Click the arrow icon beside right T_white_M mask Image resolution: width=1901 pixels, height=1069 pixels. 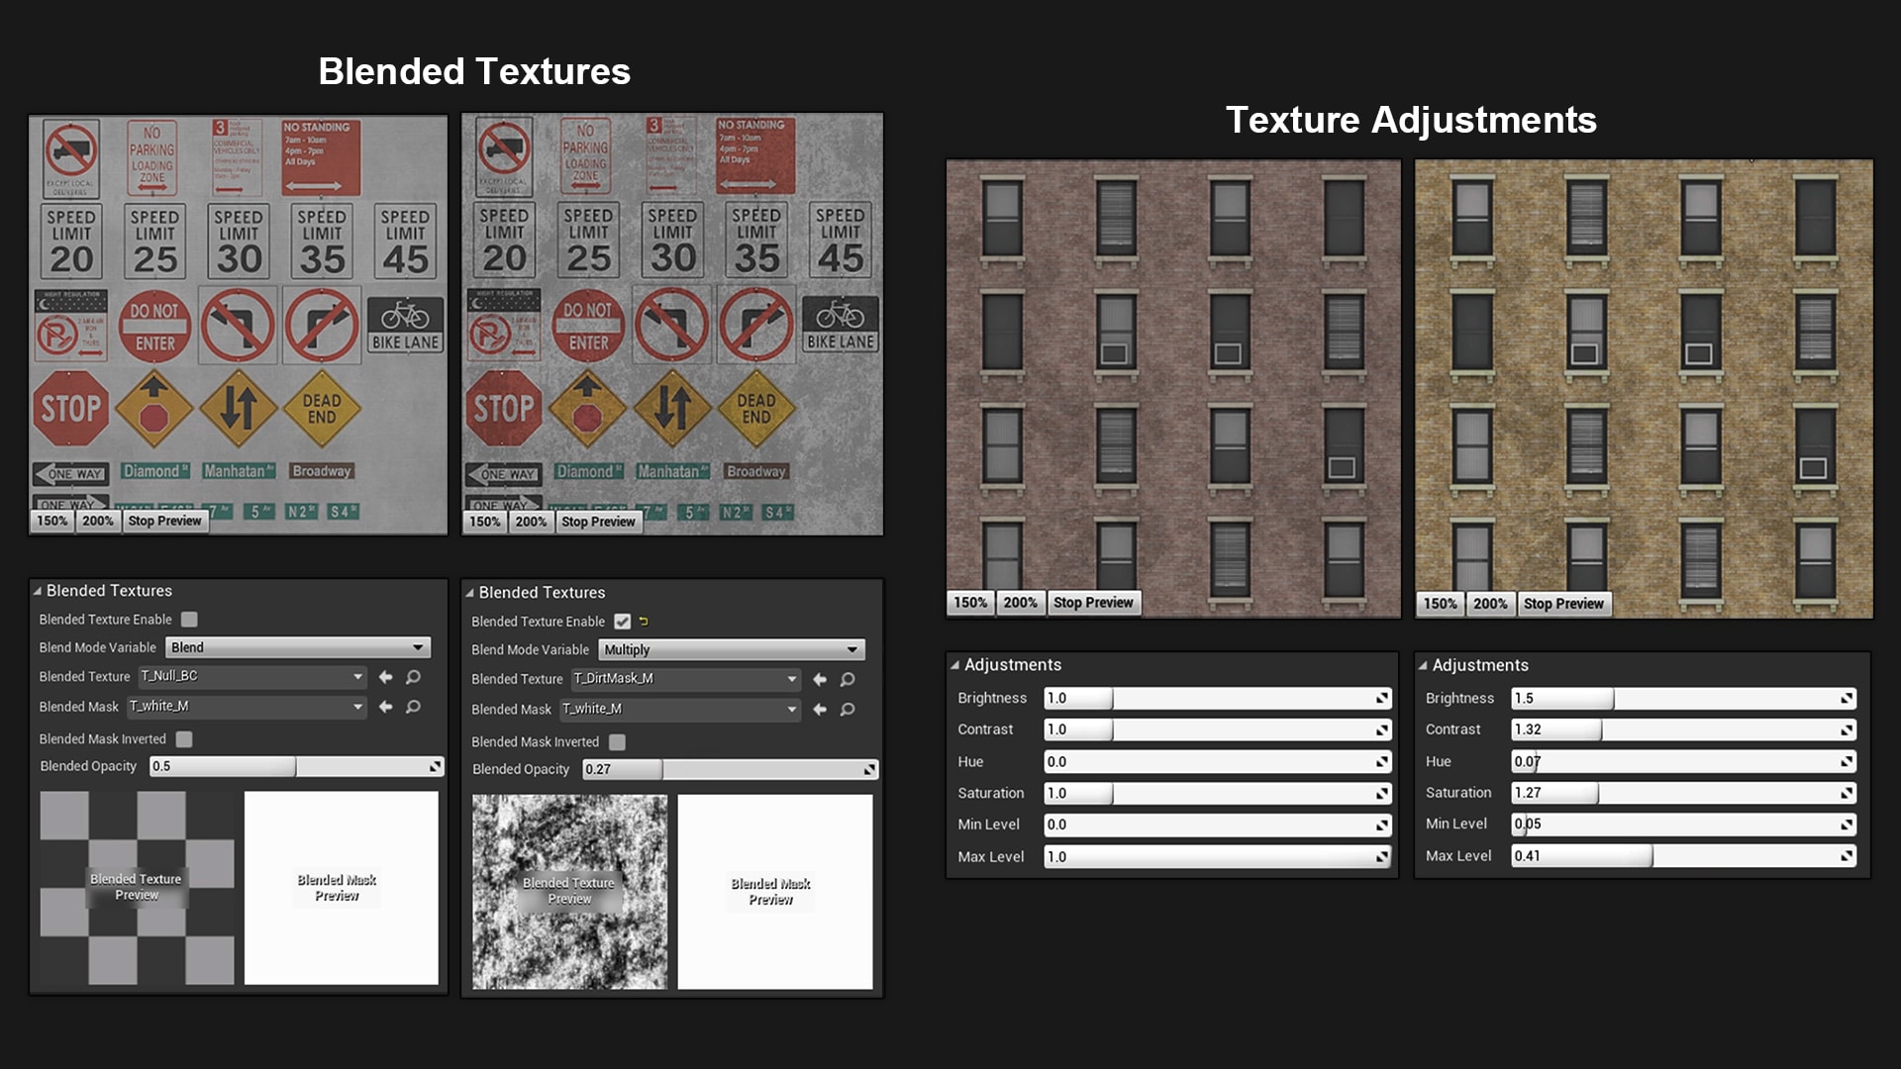(x=820, y=710)
